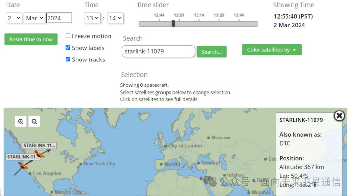Click the Madrid map label

[x=172, y=164]
